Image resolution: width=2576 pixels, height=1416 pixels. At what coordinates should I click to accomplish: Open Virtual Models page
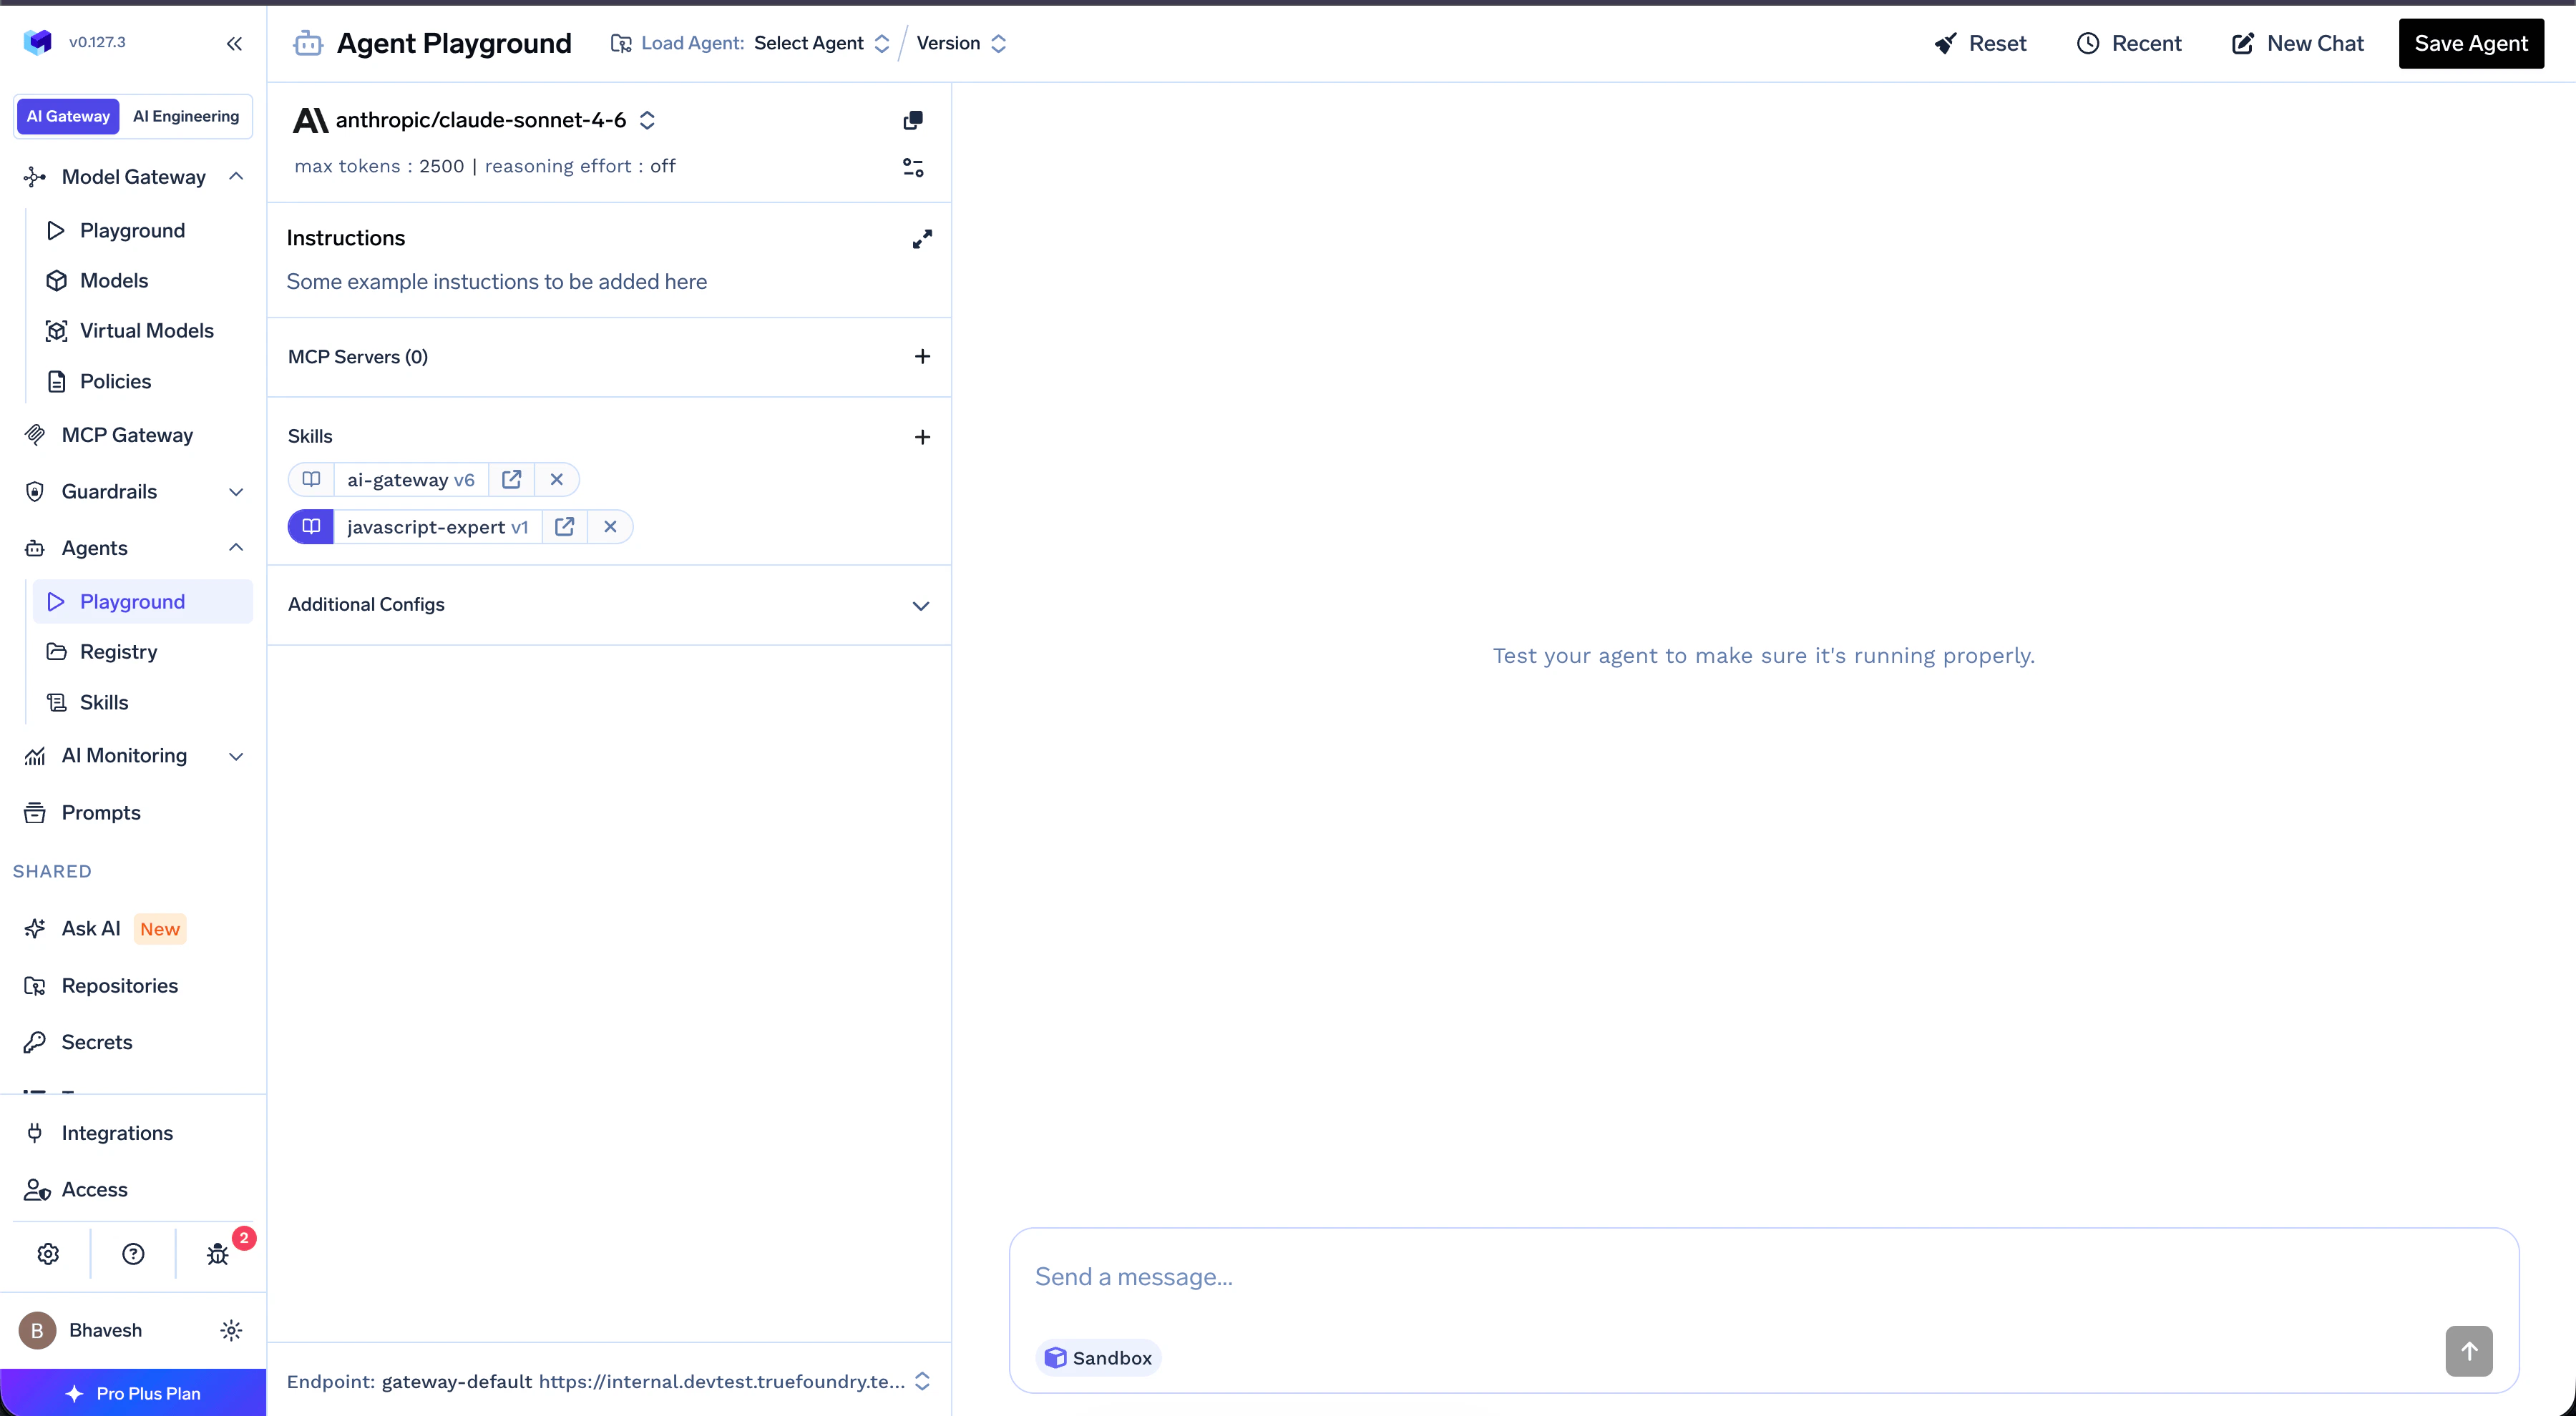[x=143, y=331]
